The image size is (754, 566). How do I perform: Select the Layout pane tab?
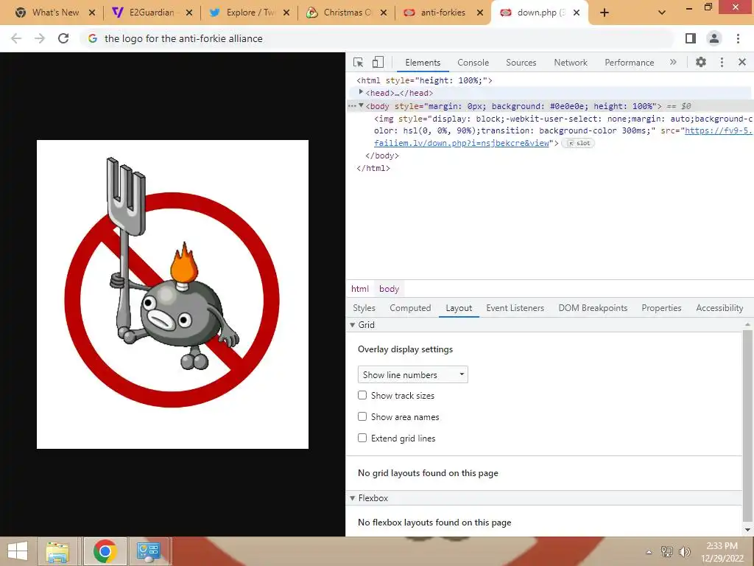click(x=459, y=308)
